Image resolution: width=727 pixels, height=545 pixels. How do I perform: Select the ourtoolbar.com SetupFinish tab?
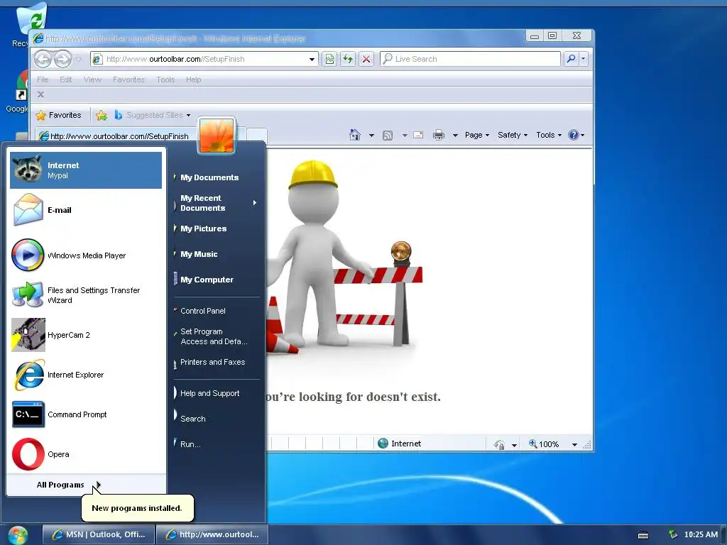(115, 136)
